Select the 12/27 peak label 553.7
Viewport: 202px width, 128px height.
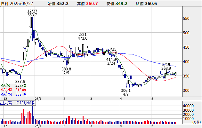coord(32,15)
